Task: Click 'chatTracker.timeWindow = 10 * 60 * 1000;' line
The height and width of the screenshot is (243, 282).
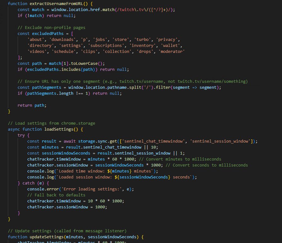Action: [x=76, y=201]
